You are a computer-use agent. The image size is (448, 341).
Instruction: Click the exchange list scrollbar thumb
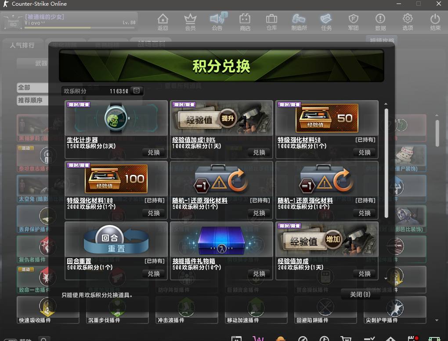(386, 163)
